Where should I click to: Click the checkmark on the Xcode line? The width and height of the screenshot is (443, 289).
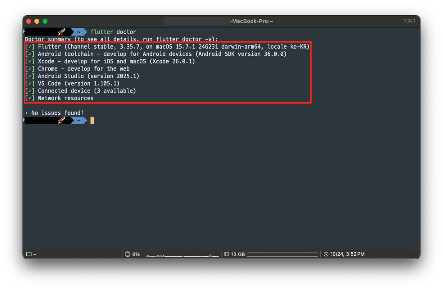tap(29, 61)
